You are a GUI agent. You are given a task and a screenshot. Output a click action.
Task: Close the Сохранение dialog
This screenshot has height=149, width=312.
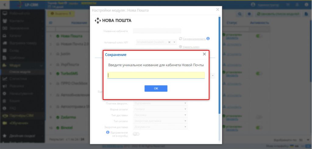(x=204, y=54)
